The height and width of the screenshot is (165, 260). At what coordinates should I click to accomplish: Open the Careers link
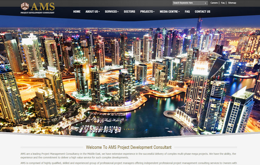214,3
